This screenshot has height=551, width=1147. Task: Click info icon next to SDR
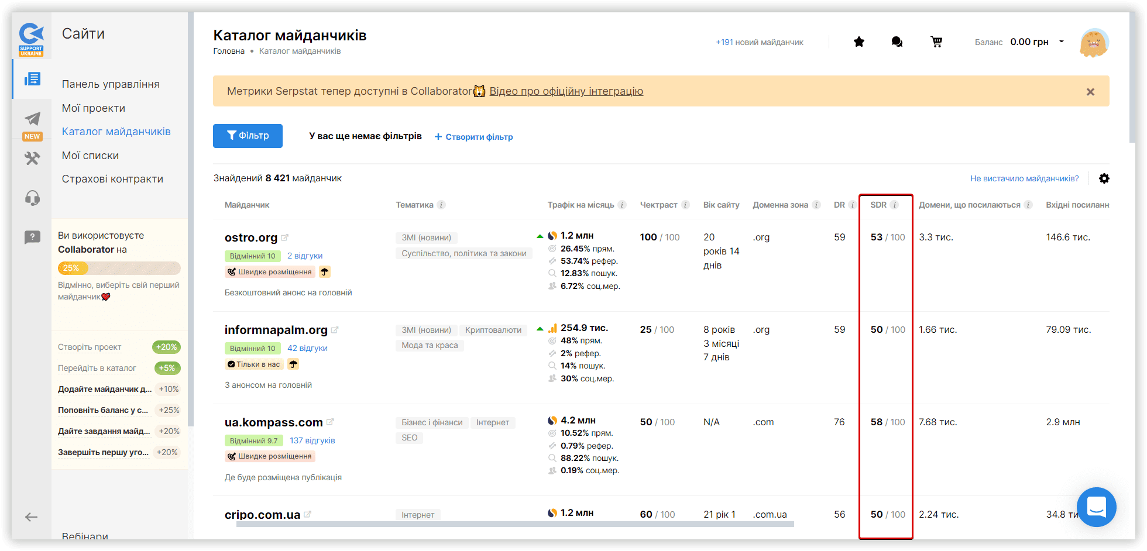coord(894,205)
